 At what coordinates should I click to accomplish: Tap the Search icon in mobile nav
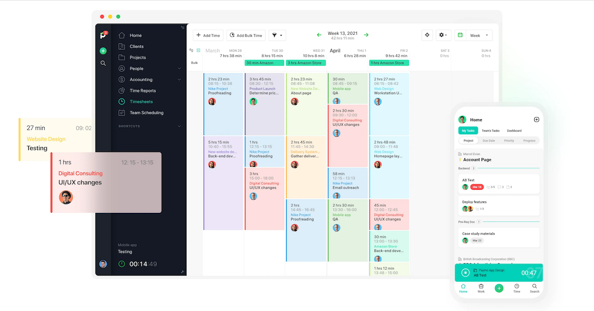[535, 288]
